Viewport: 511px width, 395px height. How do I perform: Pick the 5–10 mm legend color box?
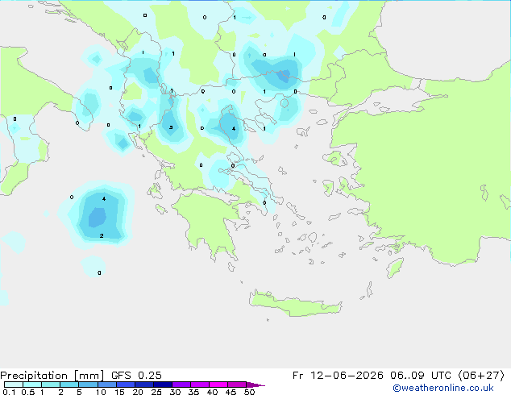pyautogui.click(x=88, y=385)
